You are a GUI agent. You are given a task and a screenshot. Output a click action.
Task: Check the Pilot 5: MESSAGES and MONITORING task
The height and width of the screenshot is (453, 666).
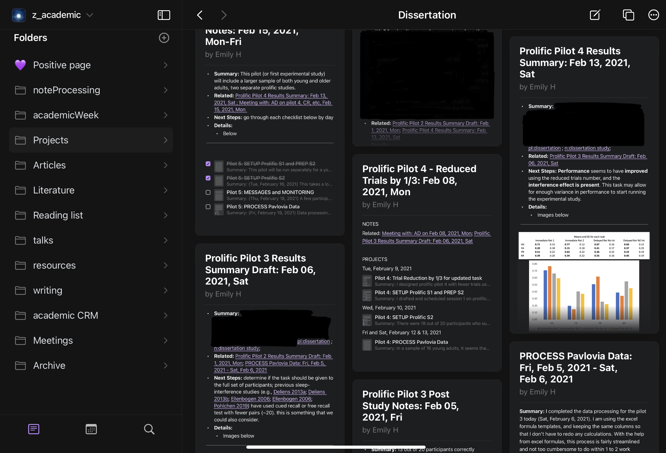coord(208,192)
